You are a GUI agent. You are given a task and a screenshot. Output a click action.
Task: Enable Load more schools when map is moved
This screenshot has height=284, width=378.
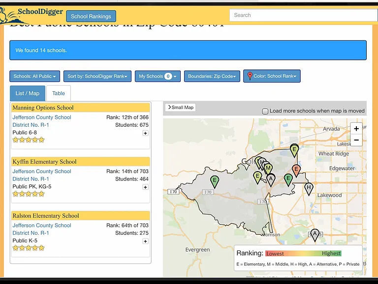(x=265, y=111)
